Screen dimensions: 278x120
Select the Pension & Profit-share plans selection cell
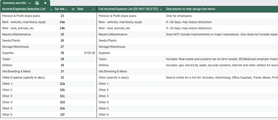click(x=21, y=16)
